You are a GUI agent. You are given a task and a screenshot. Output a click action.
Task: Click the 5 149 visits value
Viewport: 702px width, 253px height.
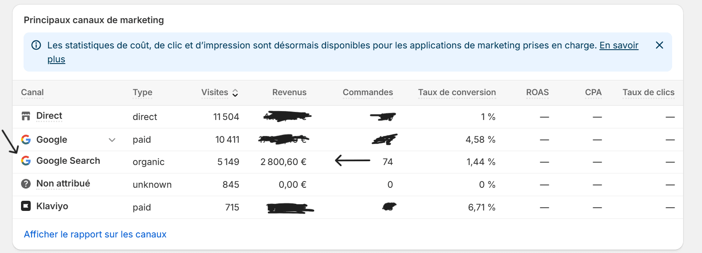point(228,162)
